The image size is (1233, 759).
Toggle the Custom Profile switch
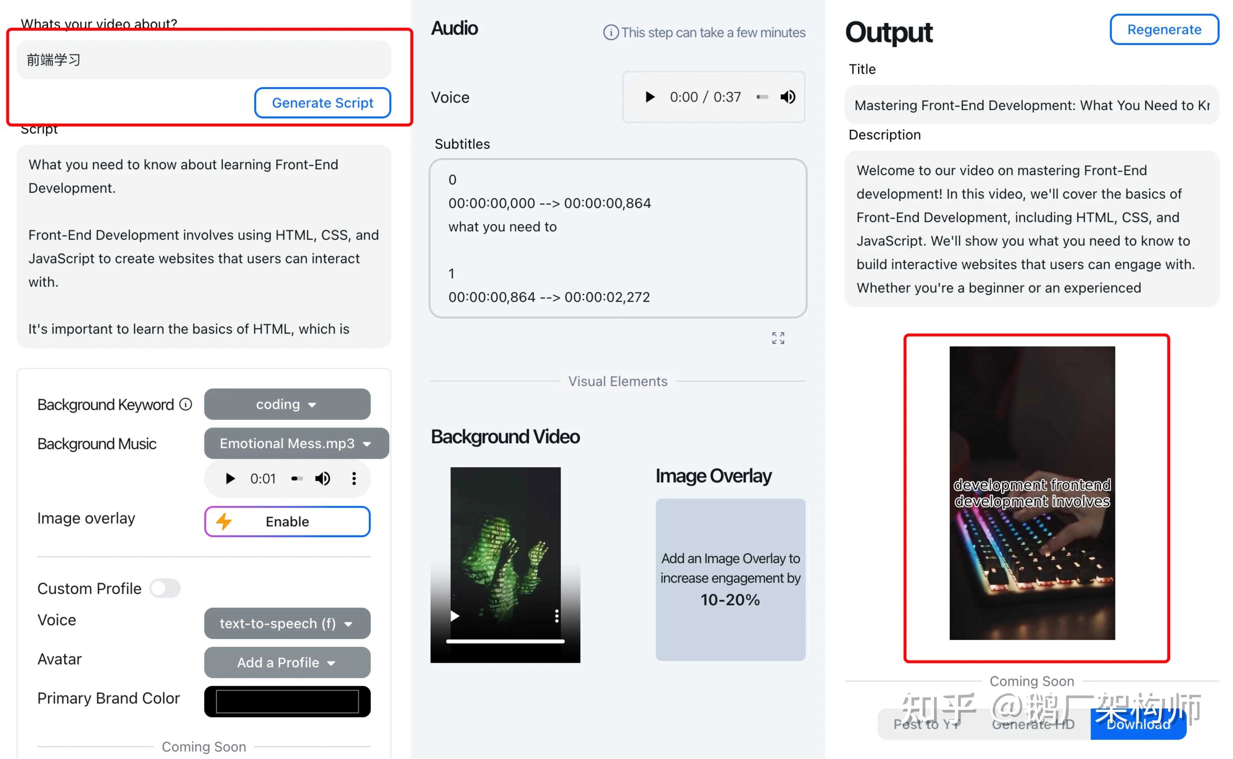pyautogui.click(x=165, y=588)
